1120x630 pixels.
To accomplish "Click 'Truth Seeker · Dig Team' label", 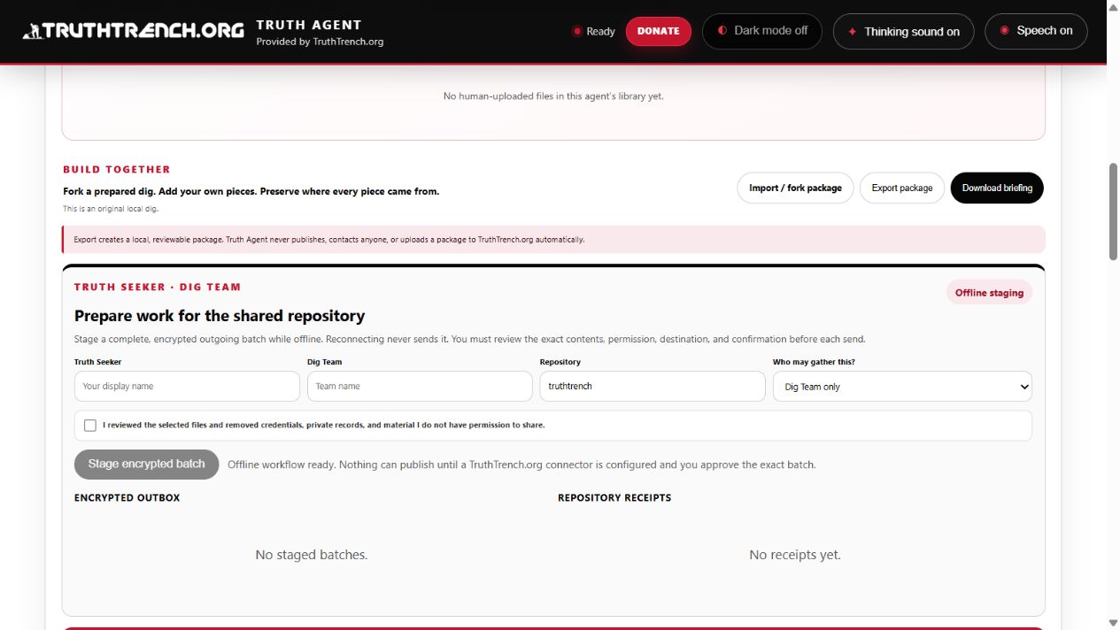I will 158,287.
